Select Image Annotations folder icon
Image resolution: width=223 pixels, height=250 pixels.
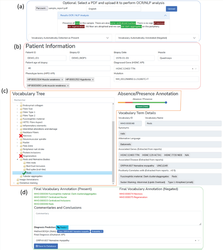pyautogui.click(x=18, y=180)
